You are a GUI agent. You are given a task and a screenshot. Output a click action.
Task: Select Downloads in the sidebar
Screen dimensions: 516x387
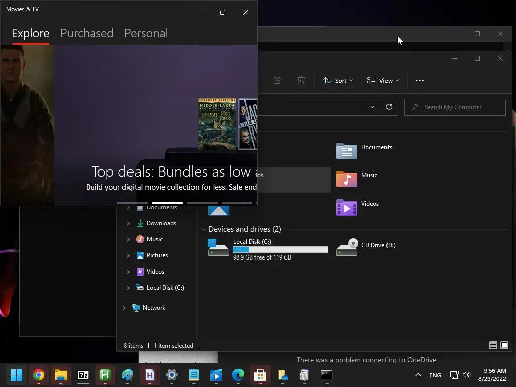[157, 223]
